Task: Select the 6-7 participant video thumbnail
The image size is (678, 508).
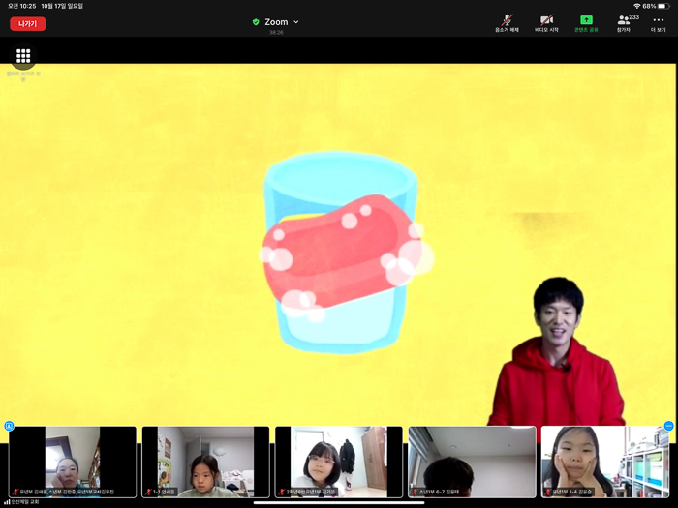Action: coord(472,462)
